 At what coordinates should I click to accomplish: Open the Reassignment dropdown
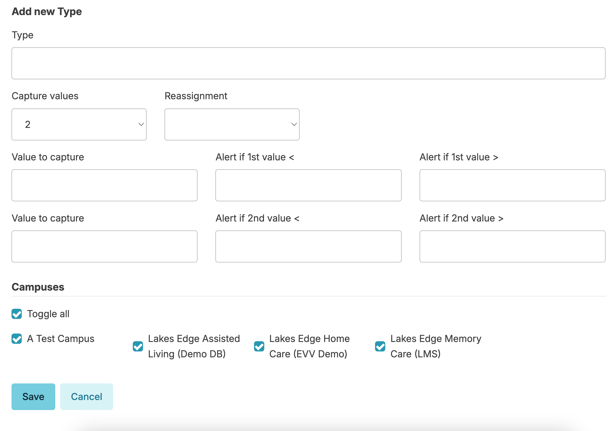pos(232,124)
